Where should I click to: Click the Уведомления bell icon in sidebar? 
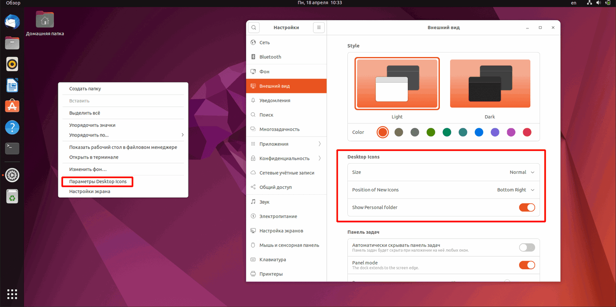[x=253, y=100]
